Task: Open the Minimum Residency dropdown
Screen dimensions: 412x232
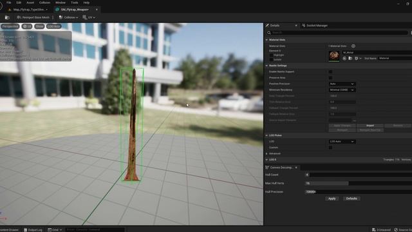Action: click(342, 90)
